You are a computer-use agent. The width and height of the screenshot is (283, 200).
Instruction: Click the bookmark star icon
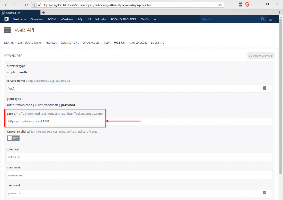pos(34,5)
